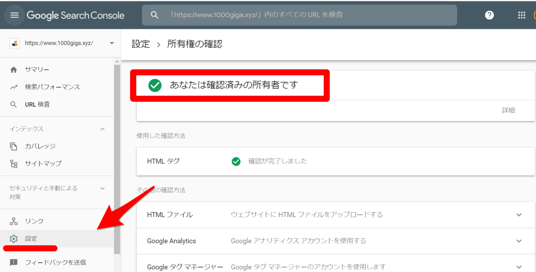Viewport: 536px width, 272px height.
Task: Click the gear icon beside 設定
Action: point(14,239)
